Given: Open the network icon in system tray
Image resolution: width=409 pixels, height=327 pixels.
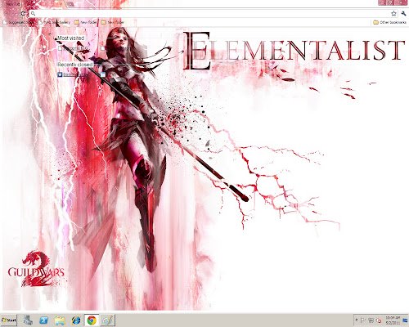Looking at the screenshot, I should coord(371,320).
